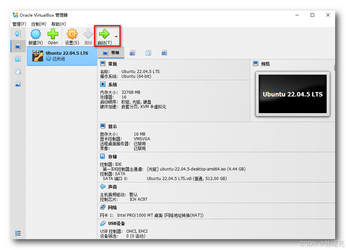The image size is (346, 250).
Task: Click the 控制器: SATA line
Action: [x=112, y=174]
